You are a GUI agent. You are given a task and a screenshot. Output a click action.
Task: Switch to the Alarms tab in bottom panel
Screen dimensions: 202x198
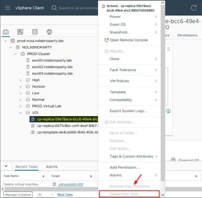pos(52,167)
